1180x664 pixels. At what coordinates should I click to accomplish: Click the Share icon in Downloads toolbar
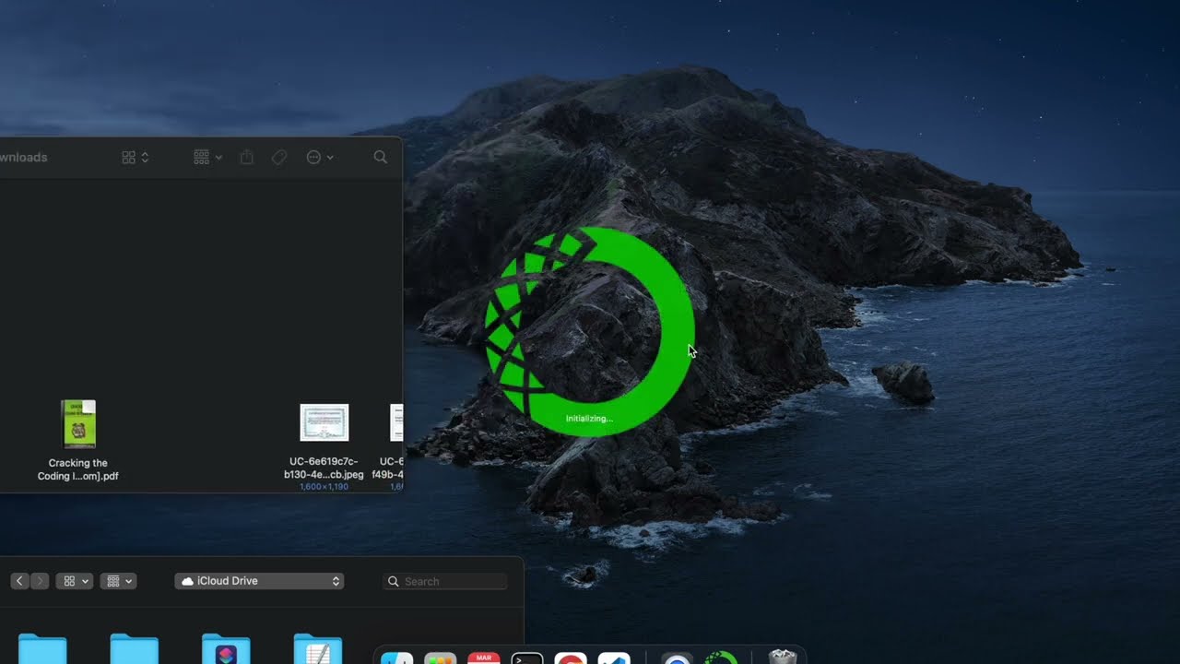pyautogui.click(x=246, y=158)
